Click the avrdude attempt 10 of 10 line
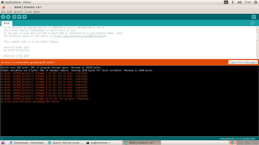This screenshot has height=145, width=259. [45, 99]
